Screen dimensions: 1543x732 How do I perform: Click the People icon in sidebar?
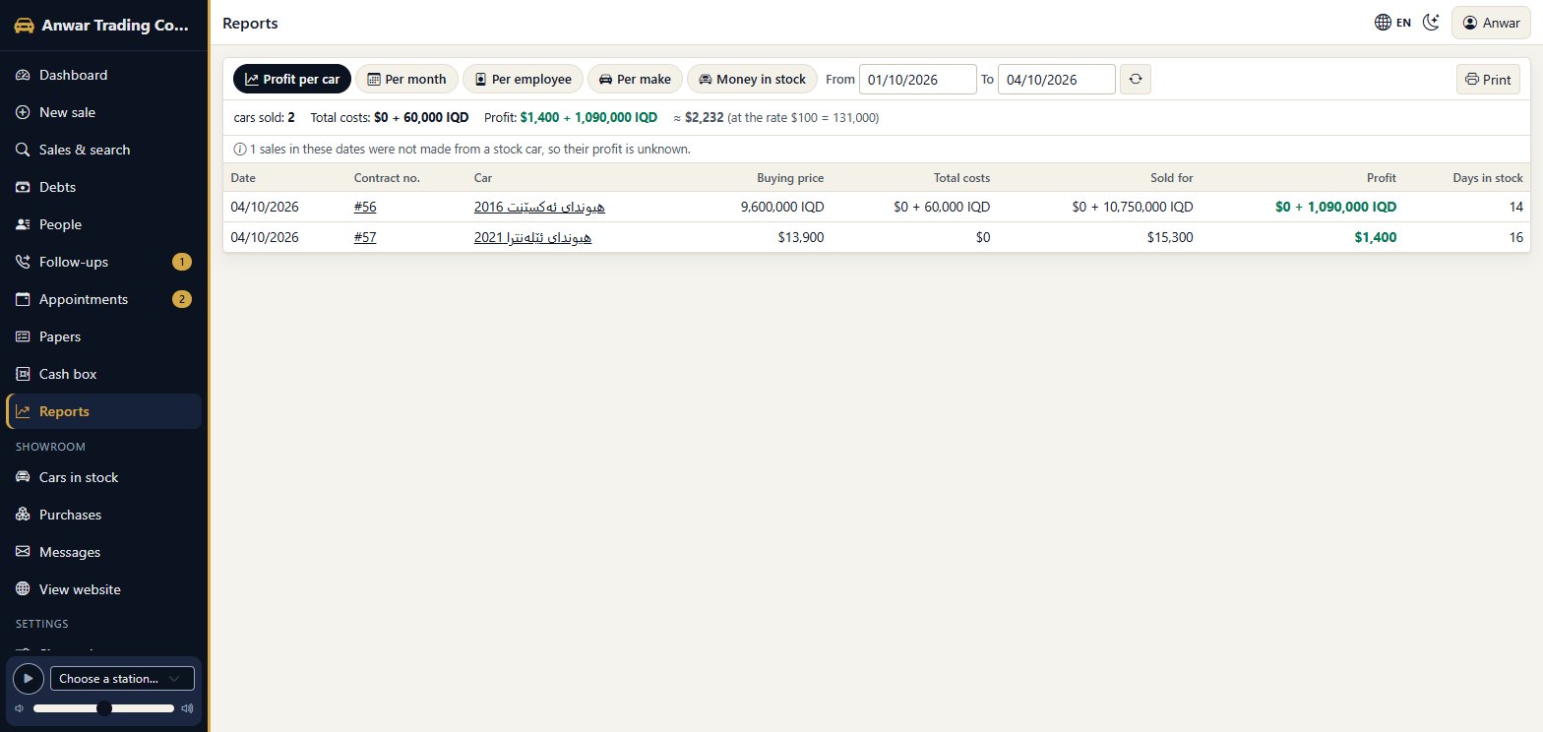pos(24,224)
